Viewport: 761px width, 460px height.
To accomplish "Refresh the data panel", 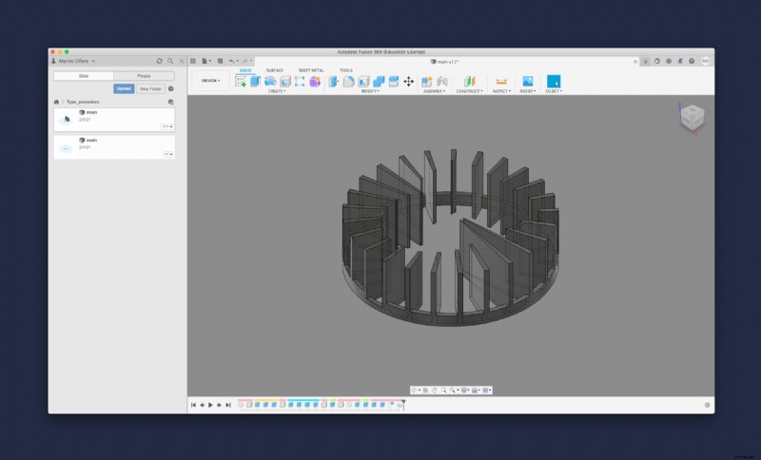I will [x=159, y=61].
